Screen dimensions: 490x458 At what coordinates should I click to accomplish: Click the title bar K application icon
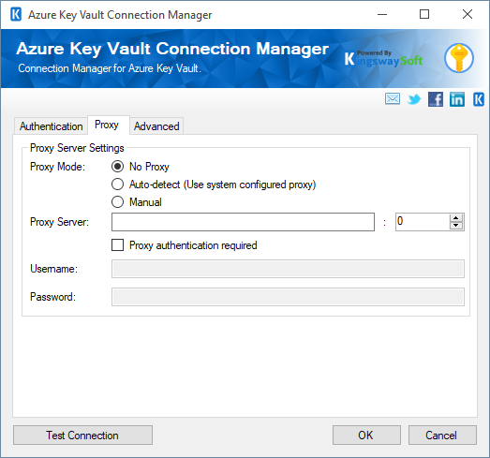tap(16, 14)
